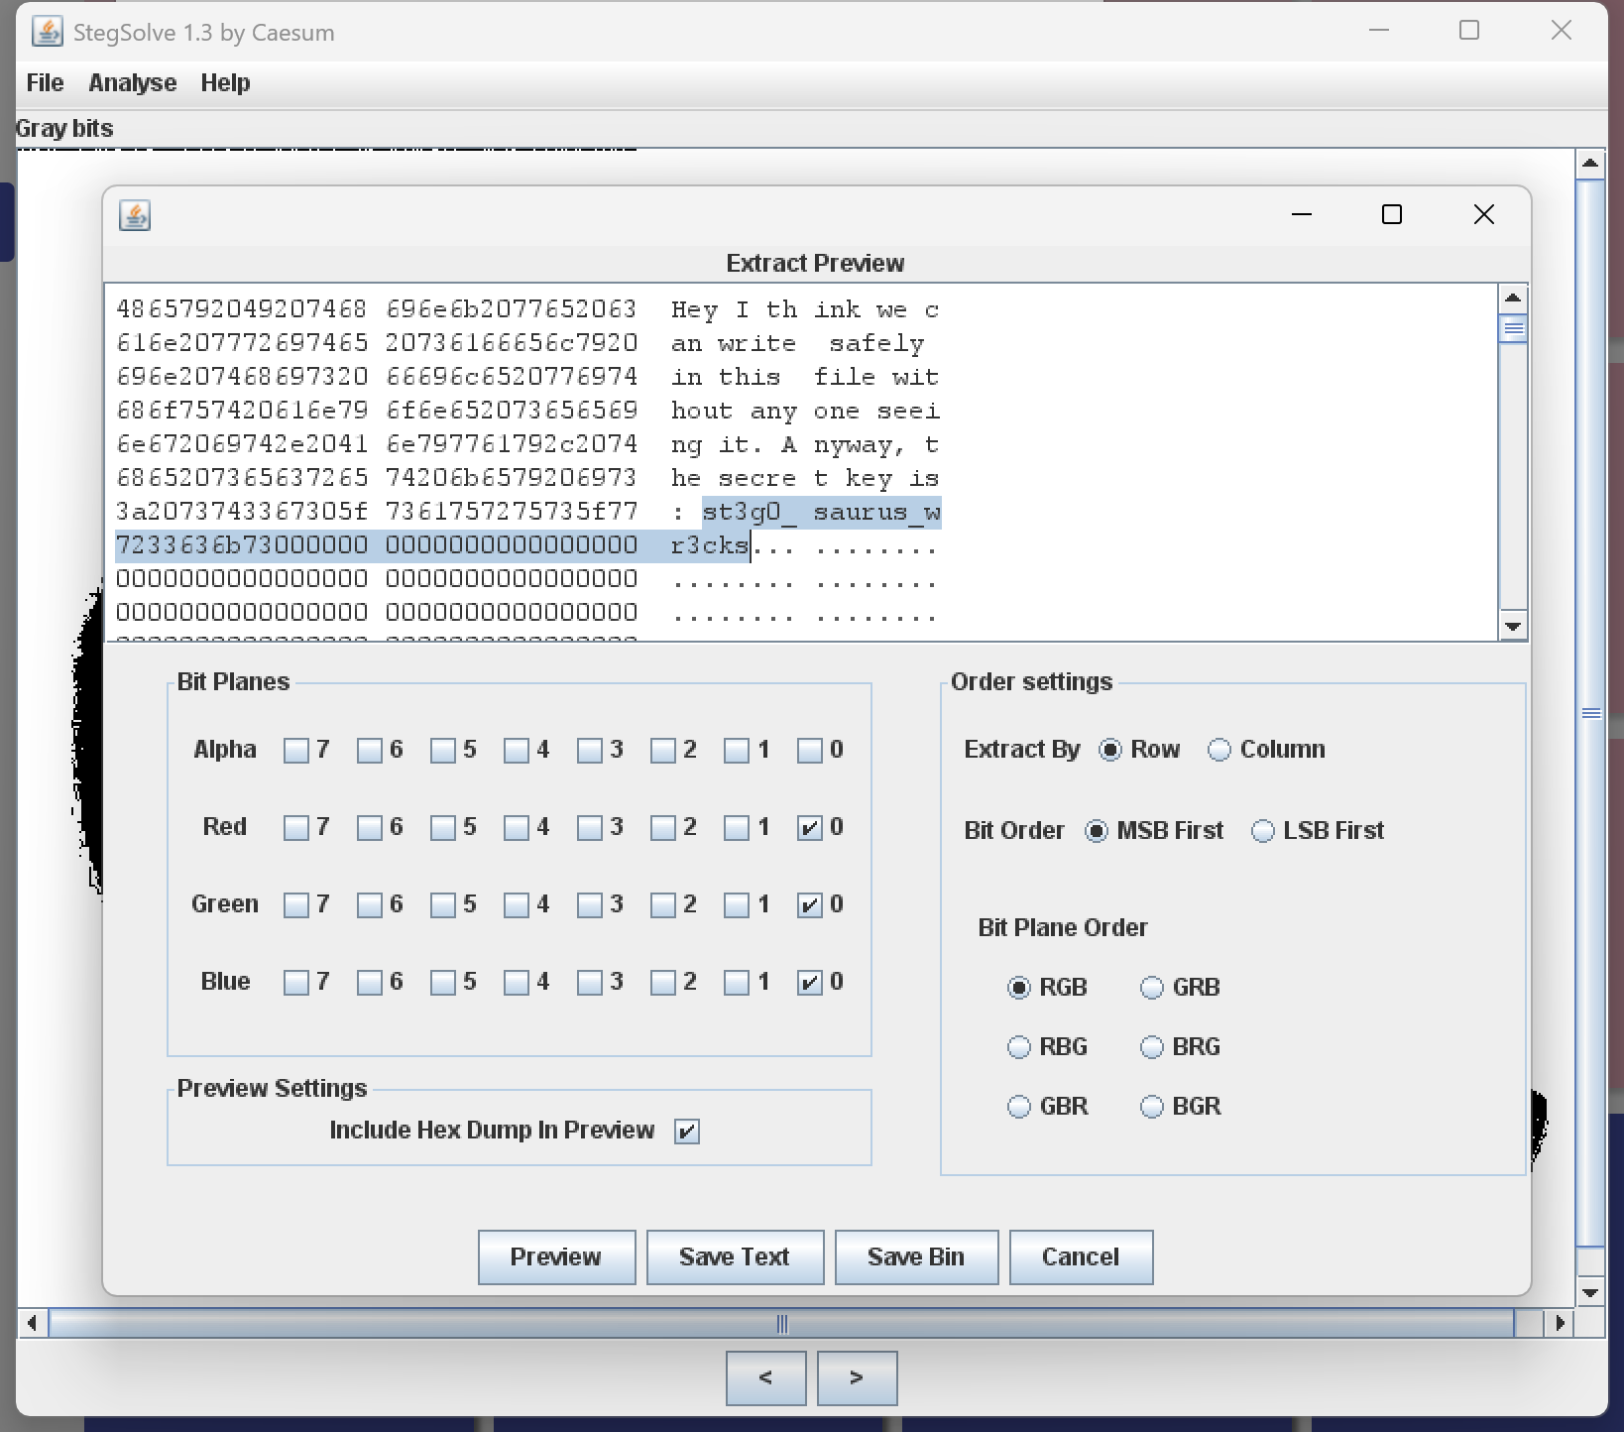Image resolution: width=1624 pixels, height=1432 pixels.
Task: Click the preview text scroll-up arrow
Action: [x=1512, y=298]
